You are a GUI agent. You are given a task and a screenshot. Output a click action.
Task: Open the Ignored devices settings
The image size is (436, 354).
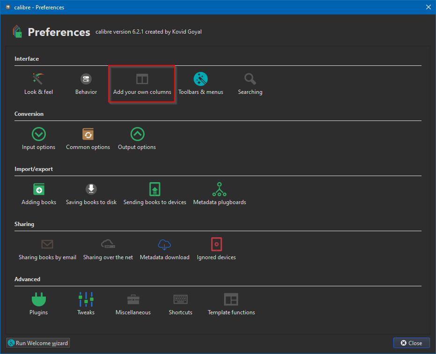[x=216, y=249]
